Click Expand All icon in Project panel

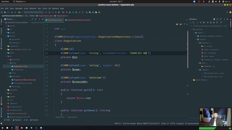(32, 19)
